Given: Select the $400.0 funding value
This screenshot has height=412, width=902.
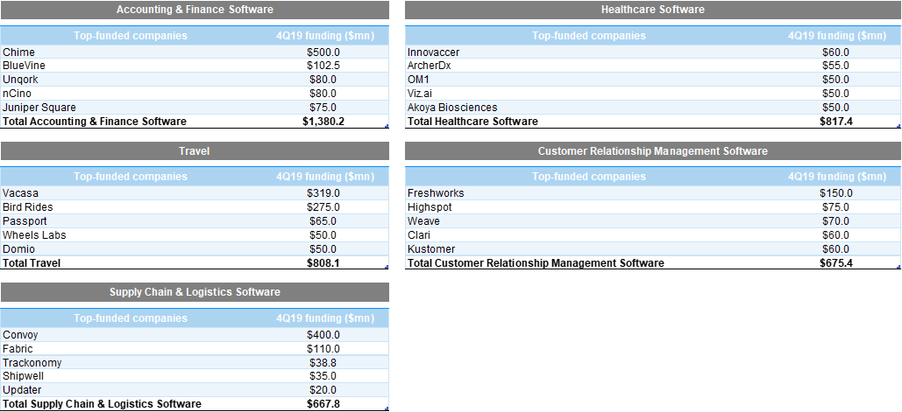Looking at the screenshot, I should [324, 334].
